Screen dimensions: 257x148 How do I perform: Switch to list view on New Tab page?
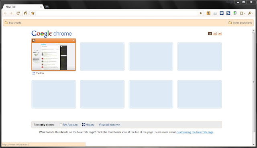pyautogui.click(x=215, y=34)
